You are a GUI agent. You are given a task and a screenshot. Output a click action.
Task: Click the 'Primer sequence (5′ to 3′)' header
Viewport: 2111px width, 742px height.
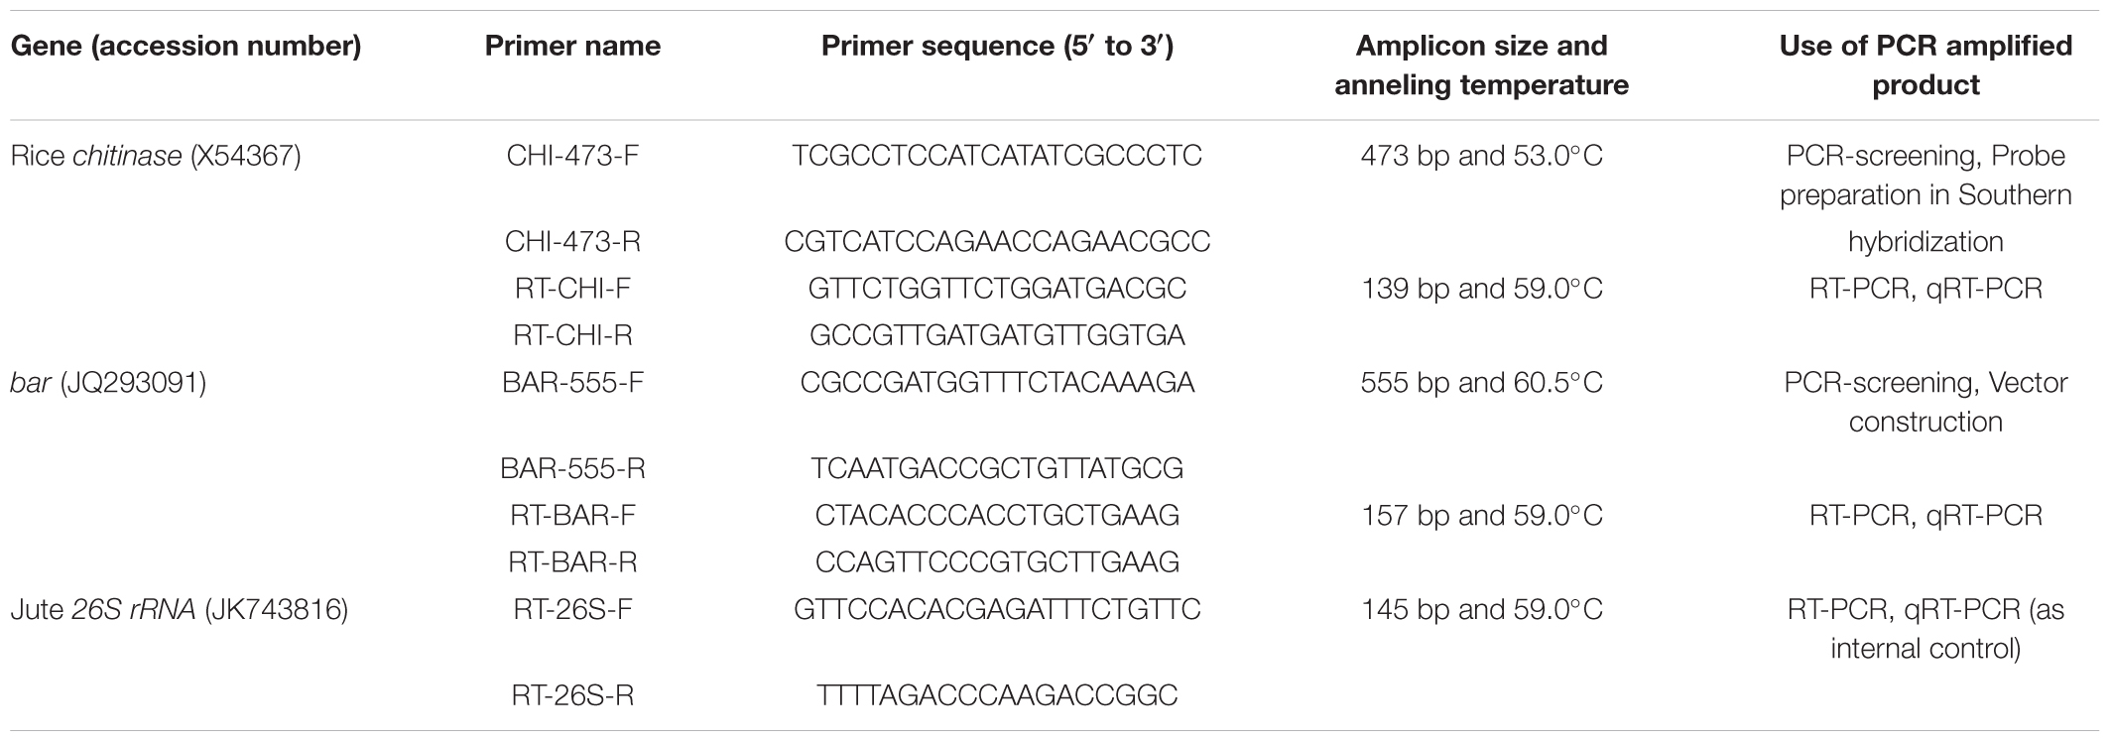[x=997, y=46]
